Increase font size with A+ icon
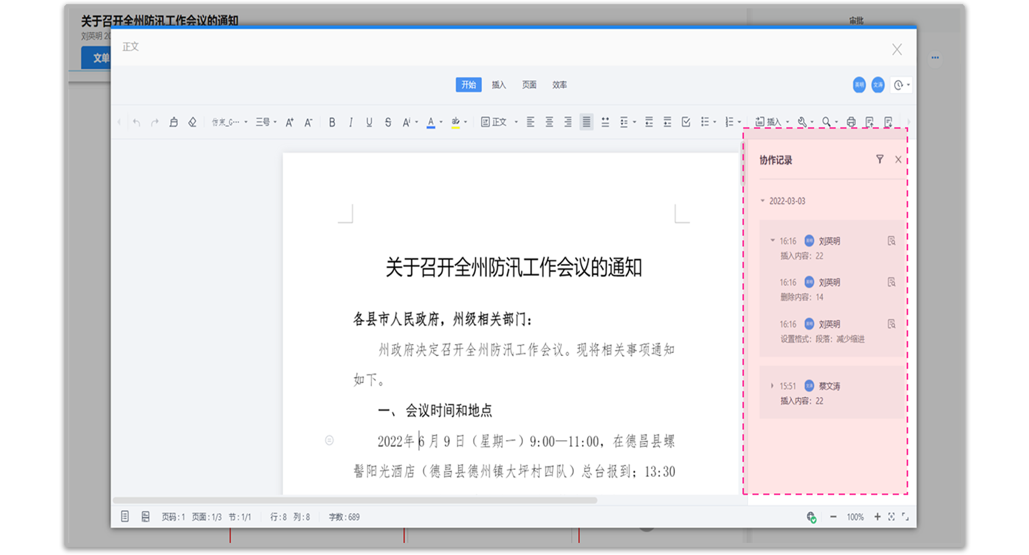The height and width of the screenshot is (555, 1029). (290, 122)
